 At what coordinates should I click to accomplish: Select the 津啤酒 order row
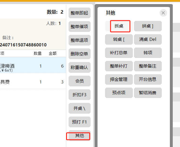(32, 66)
